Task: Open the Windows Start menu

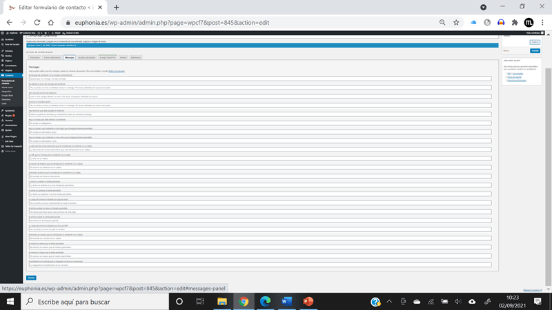Action: coord(10,302)
